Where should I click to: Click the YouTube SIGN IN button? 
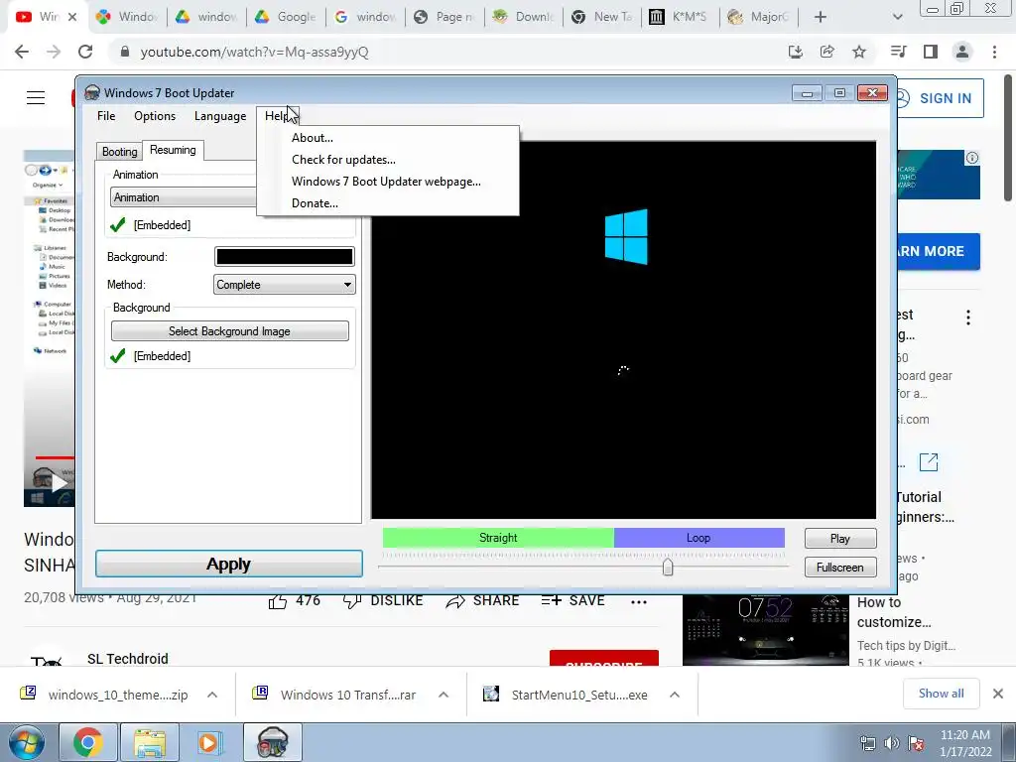pos(941,98)
